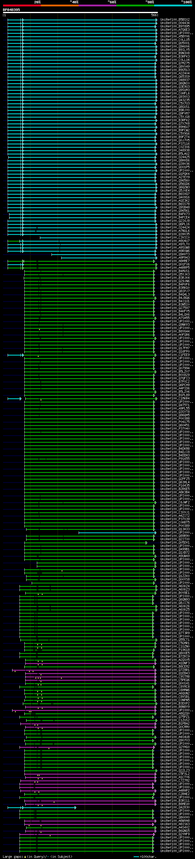Select UniRef100_Q43235 entry
Viewport: 195px width, 859px height.
pos(175,100)
